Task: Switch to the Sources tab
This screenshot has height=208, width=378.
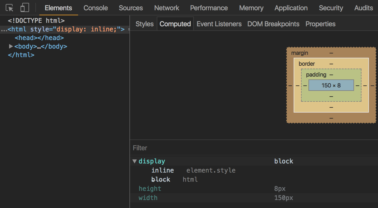Action: [131, 8]
